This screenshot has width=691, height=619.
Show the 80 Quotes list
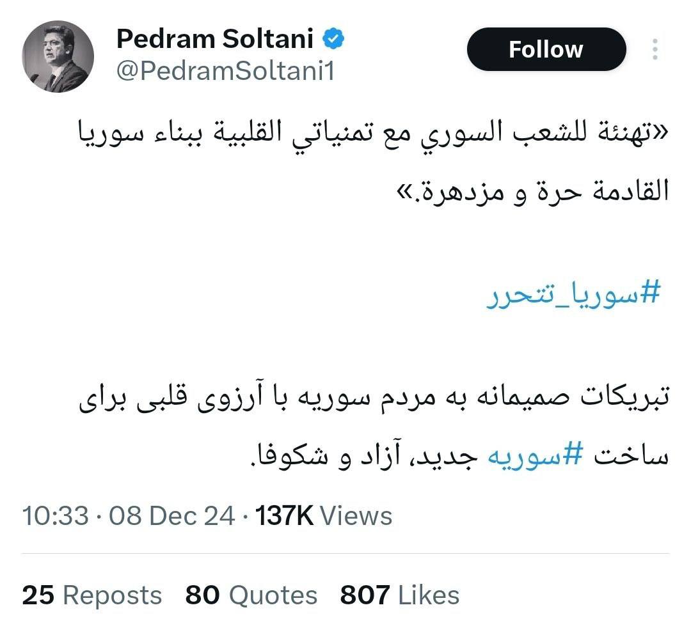251,595
